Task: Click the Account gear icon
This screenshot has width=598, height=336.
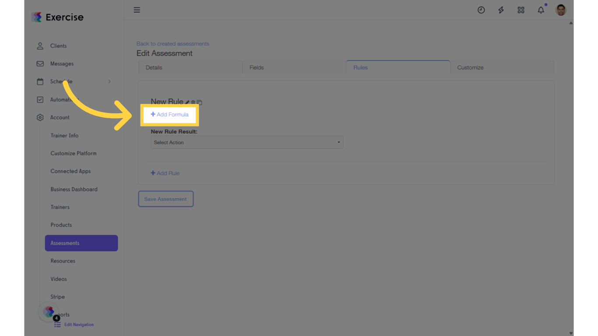Action: point(39,117)
